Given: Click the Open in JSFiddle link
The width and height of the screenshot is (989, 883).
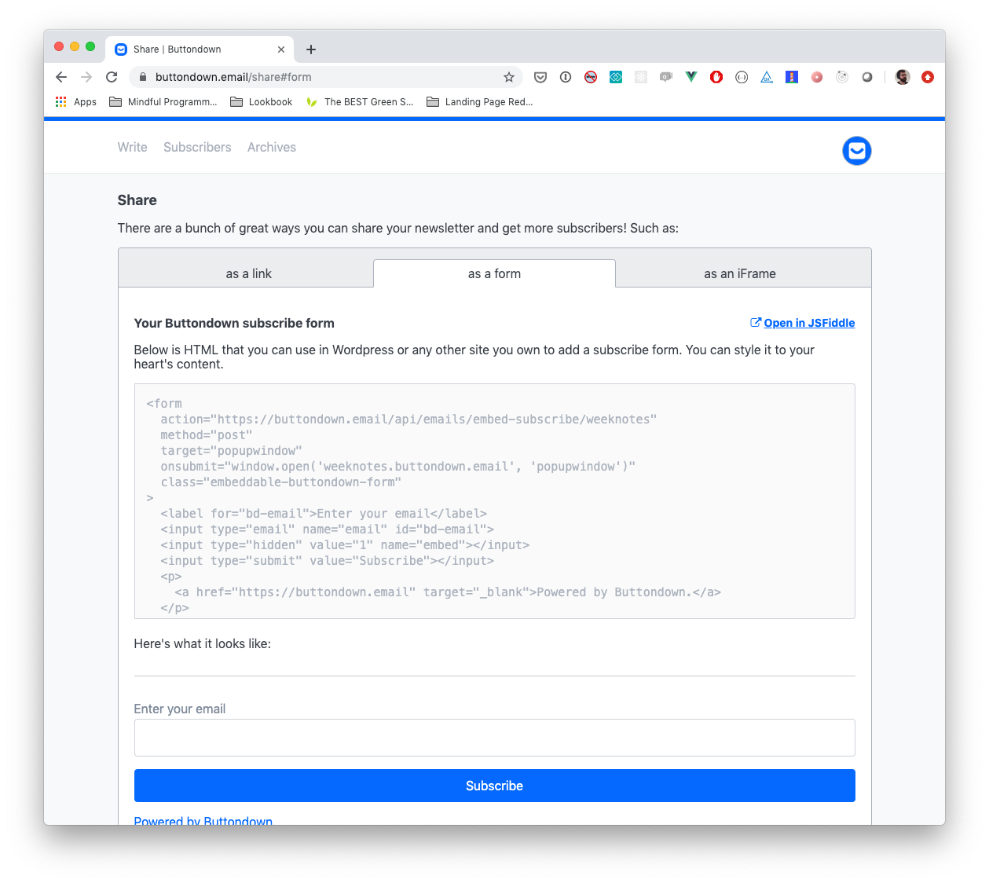Looking at the screenshot, I should click(x=808, y=323).
